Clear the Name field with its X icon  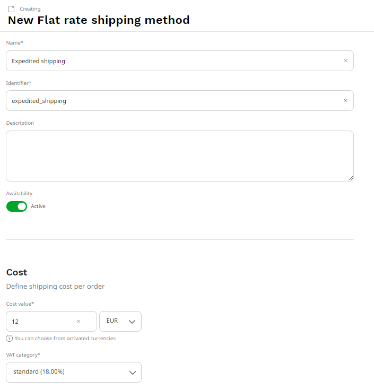[345, 61]
